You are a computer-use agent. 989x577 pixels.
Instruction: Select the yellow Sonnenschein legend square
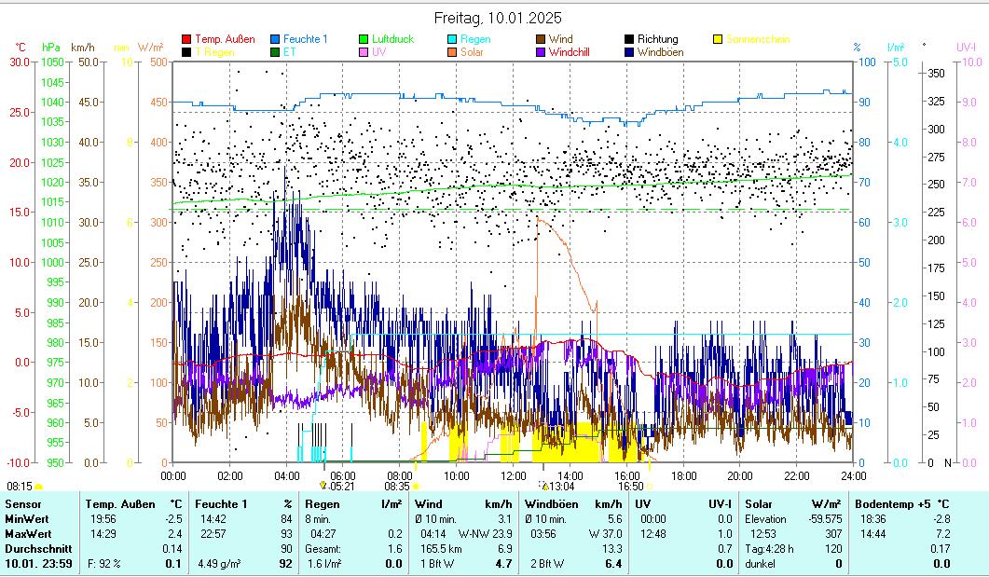(x=718, y=39)
